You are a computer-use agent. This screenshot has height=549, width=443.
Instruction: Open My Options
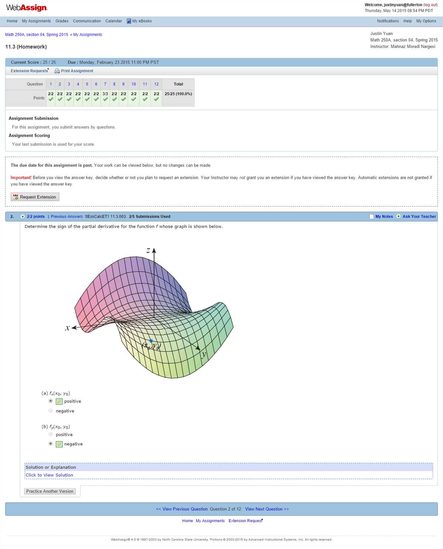426,21
